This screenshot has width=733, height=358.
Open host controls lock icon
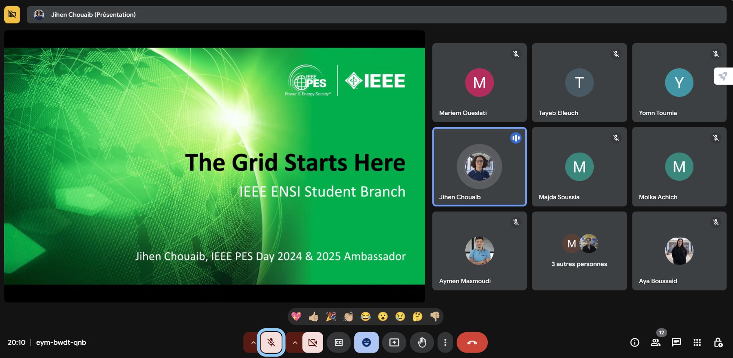click(x=718, y=343)
